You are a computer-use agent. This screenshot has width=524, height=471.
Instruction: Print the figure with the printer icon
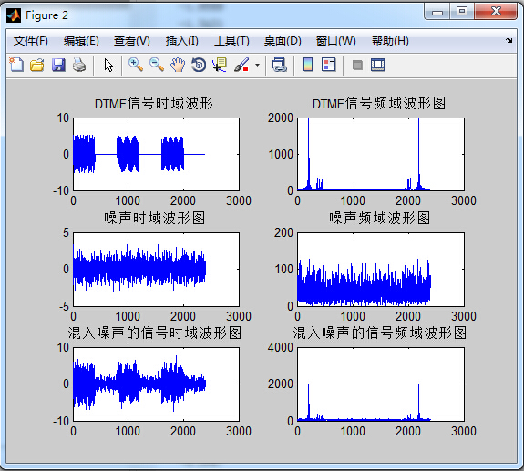(79, 65)
